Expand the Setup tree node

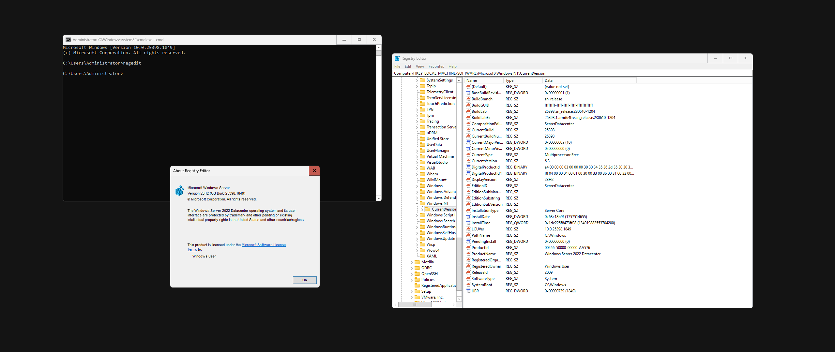(412, 291)
